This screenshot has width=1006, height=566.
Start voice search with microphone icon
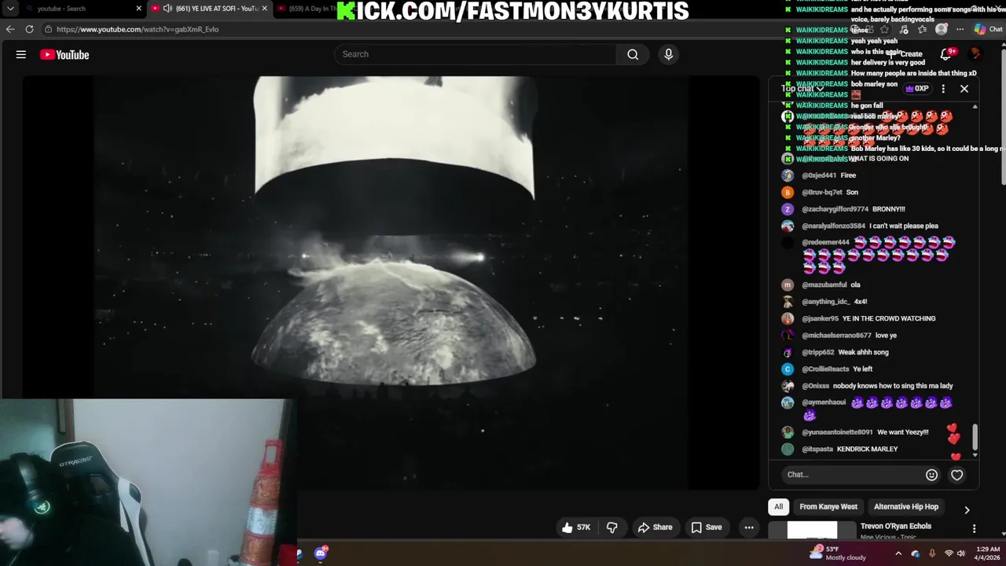click(669, 54)
